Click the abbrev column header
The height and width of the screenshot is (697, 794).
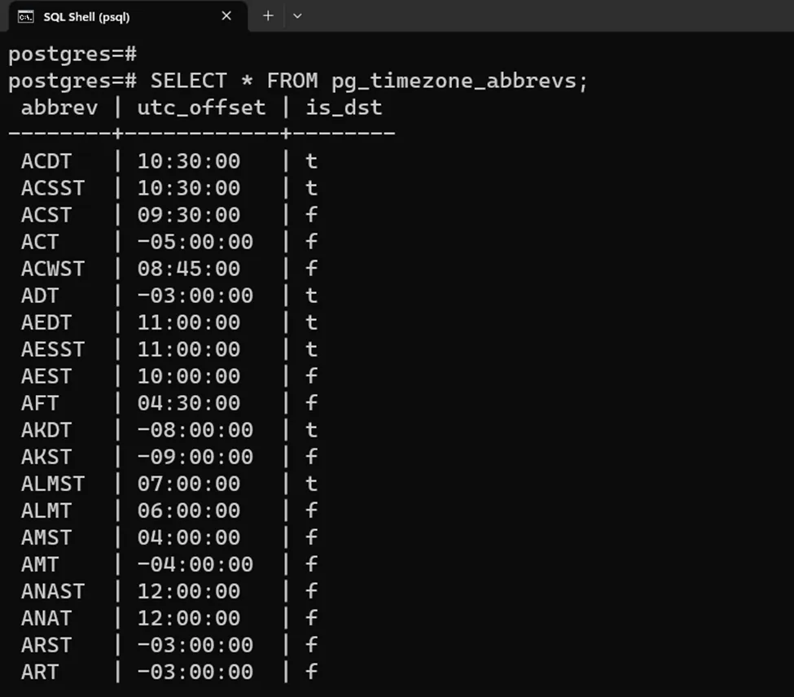coord(59,108)
